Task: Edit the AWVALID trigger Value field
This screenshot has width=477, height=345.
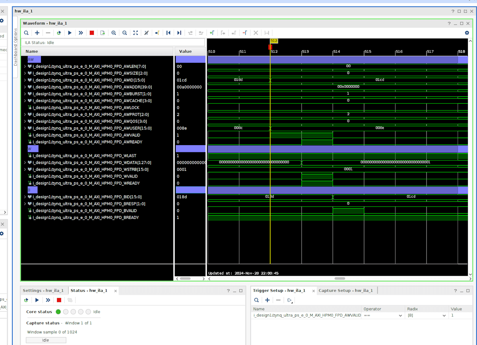Action: coord(460,316)
